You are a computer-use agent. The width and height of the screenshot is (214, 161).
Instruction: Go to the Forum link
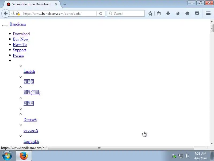click(18, 55)
